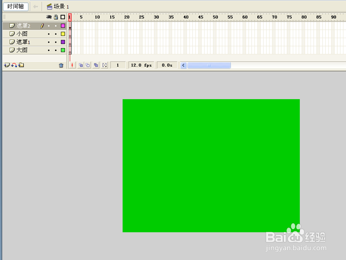Click the 小图 layer page icon
Viewport: 346px width, 260px height.
pyautogui.click(x=12, y=34)
